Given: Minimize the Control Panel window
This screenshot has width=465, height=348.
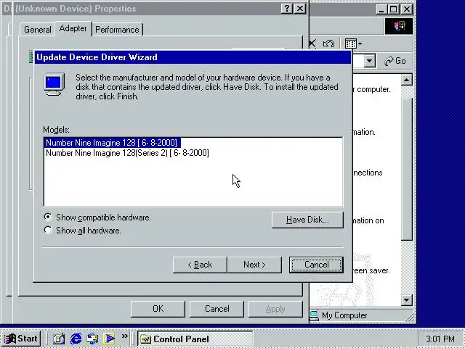Looking at the screenshot, I should [381, 9].
